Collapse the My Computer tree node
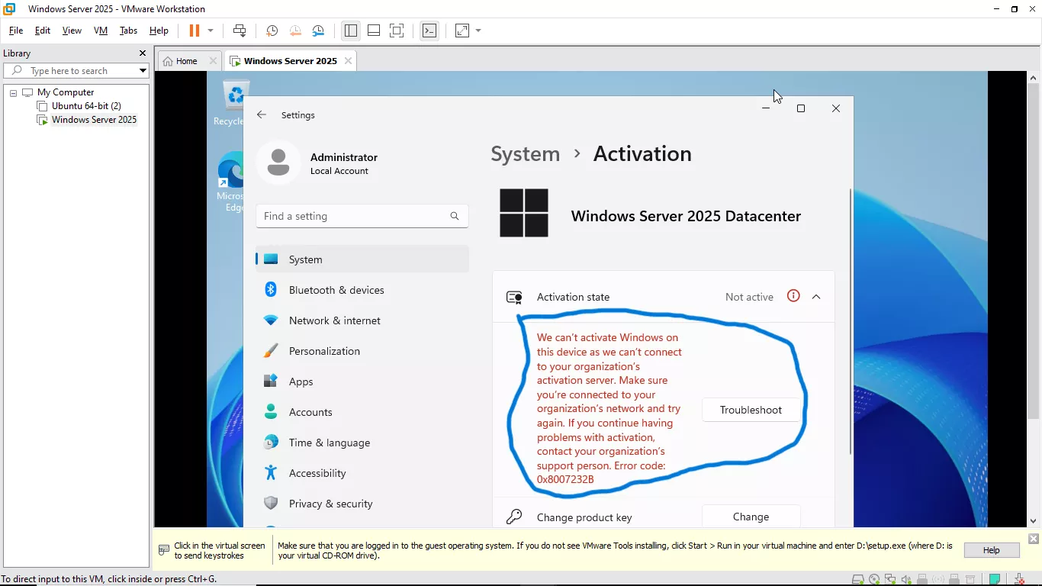The width and height of the screenshot is (1042, 586). [13, 92]
